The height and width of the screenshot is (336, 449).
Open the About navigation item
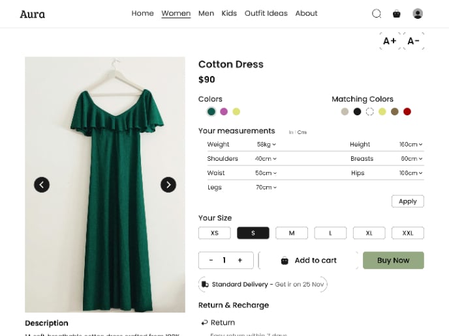point(306,13)
